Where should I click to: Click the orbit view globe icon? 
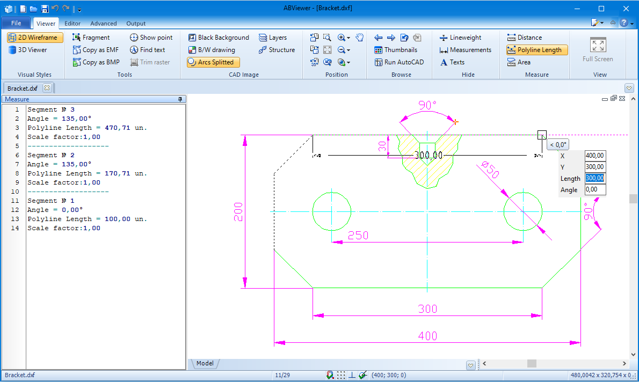pyautogui.click(x=341, y=62)
